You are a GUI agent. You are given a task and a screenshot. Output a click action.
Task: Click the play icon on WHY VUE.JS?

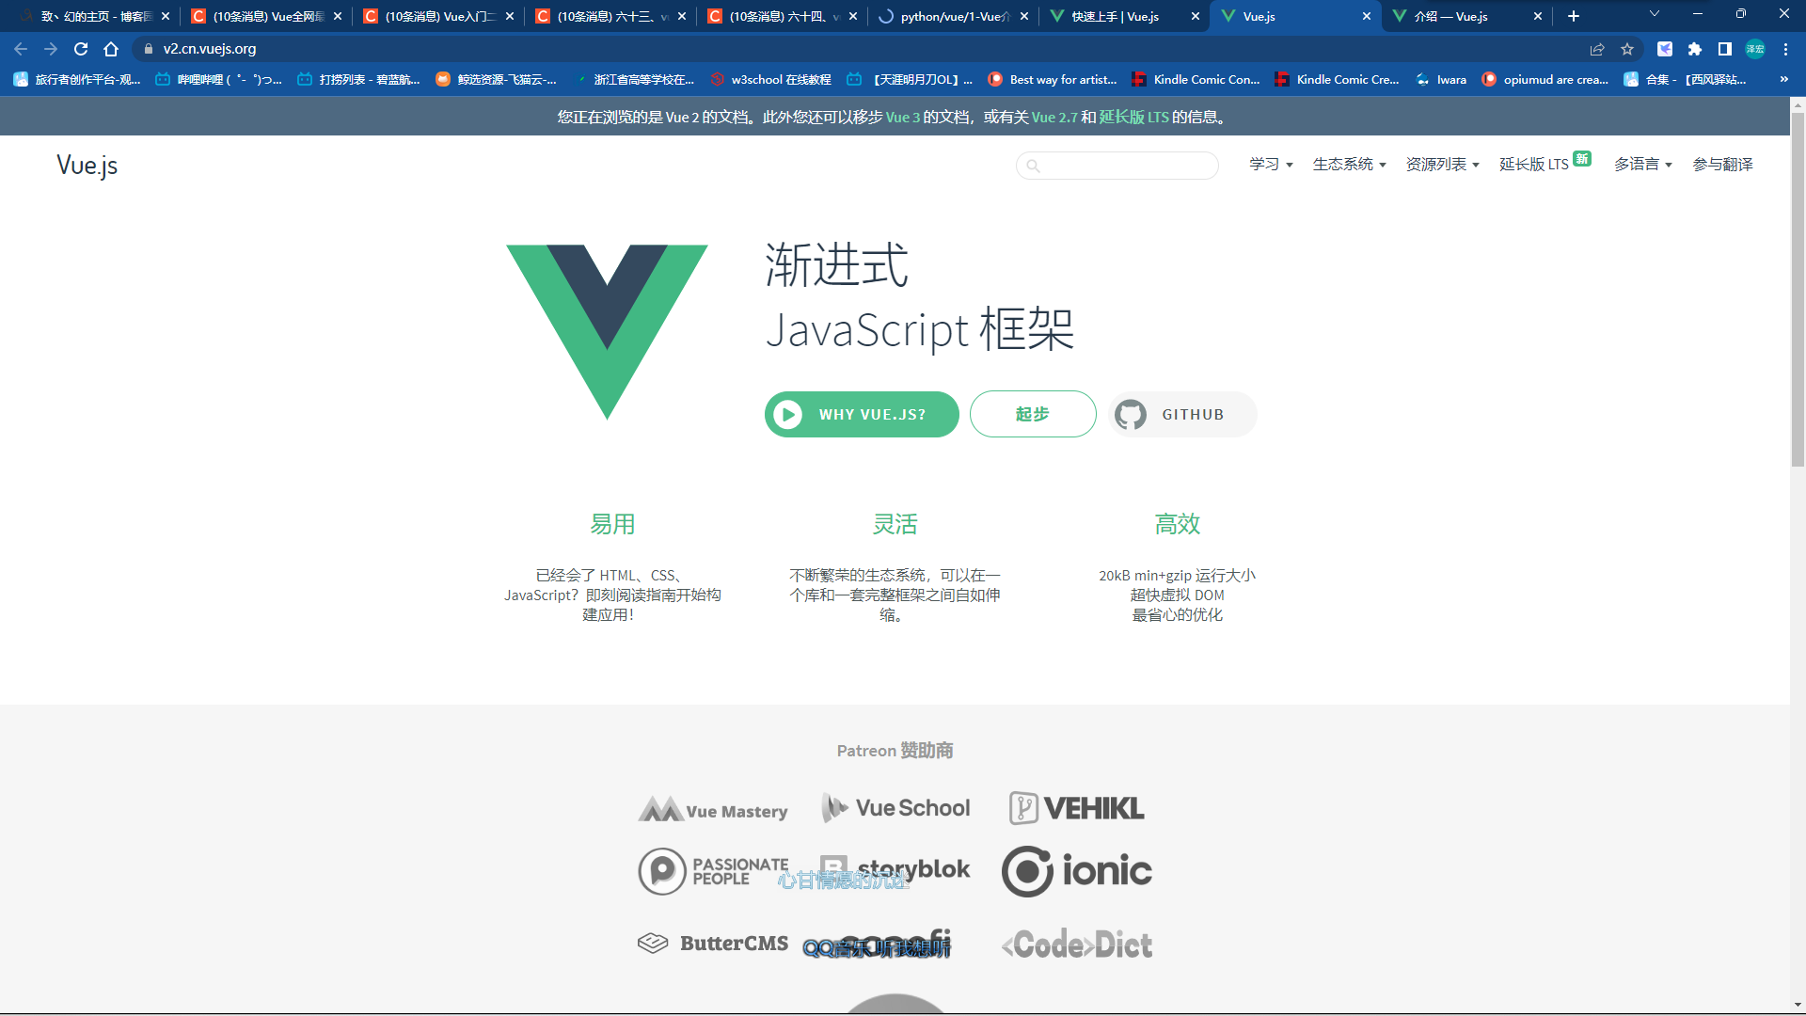[x=788, y=414]
